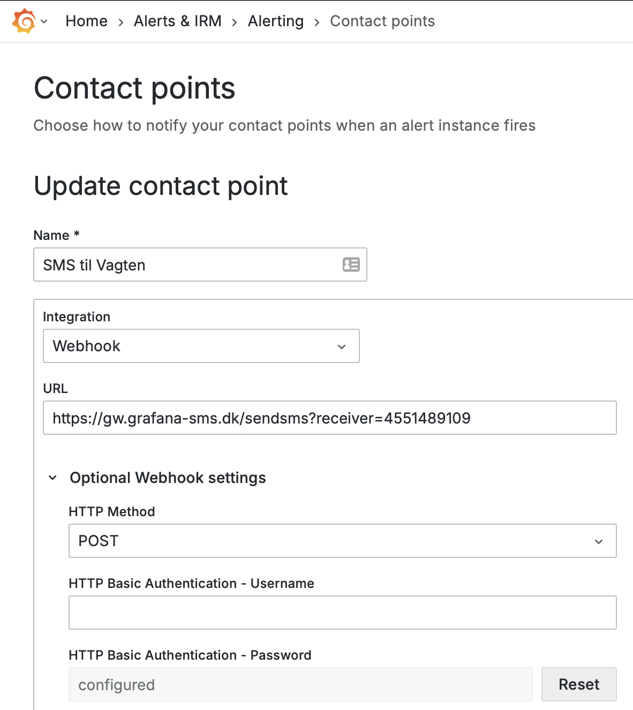Click the Contact points page heading
The width and height of the screenshot is (633, 710).
[x=134, y=88]
